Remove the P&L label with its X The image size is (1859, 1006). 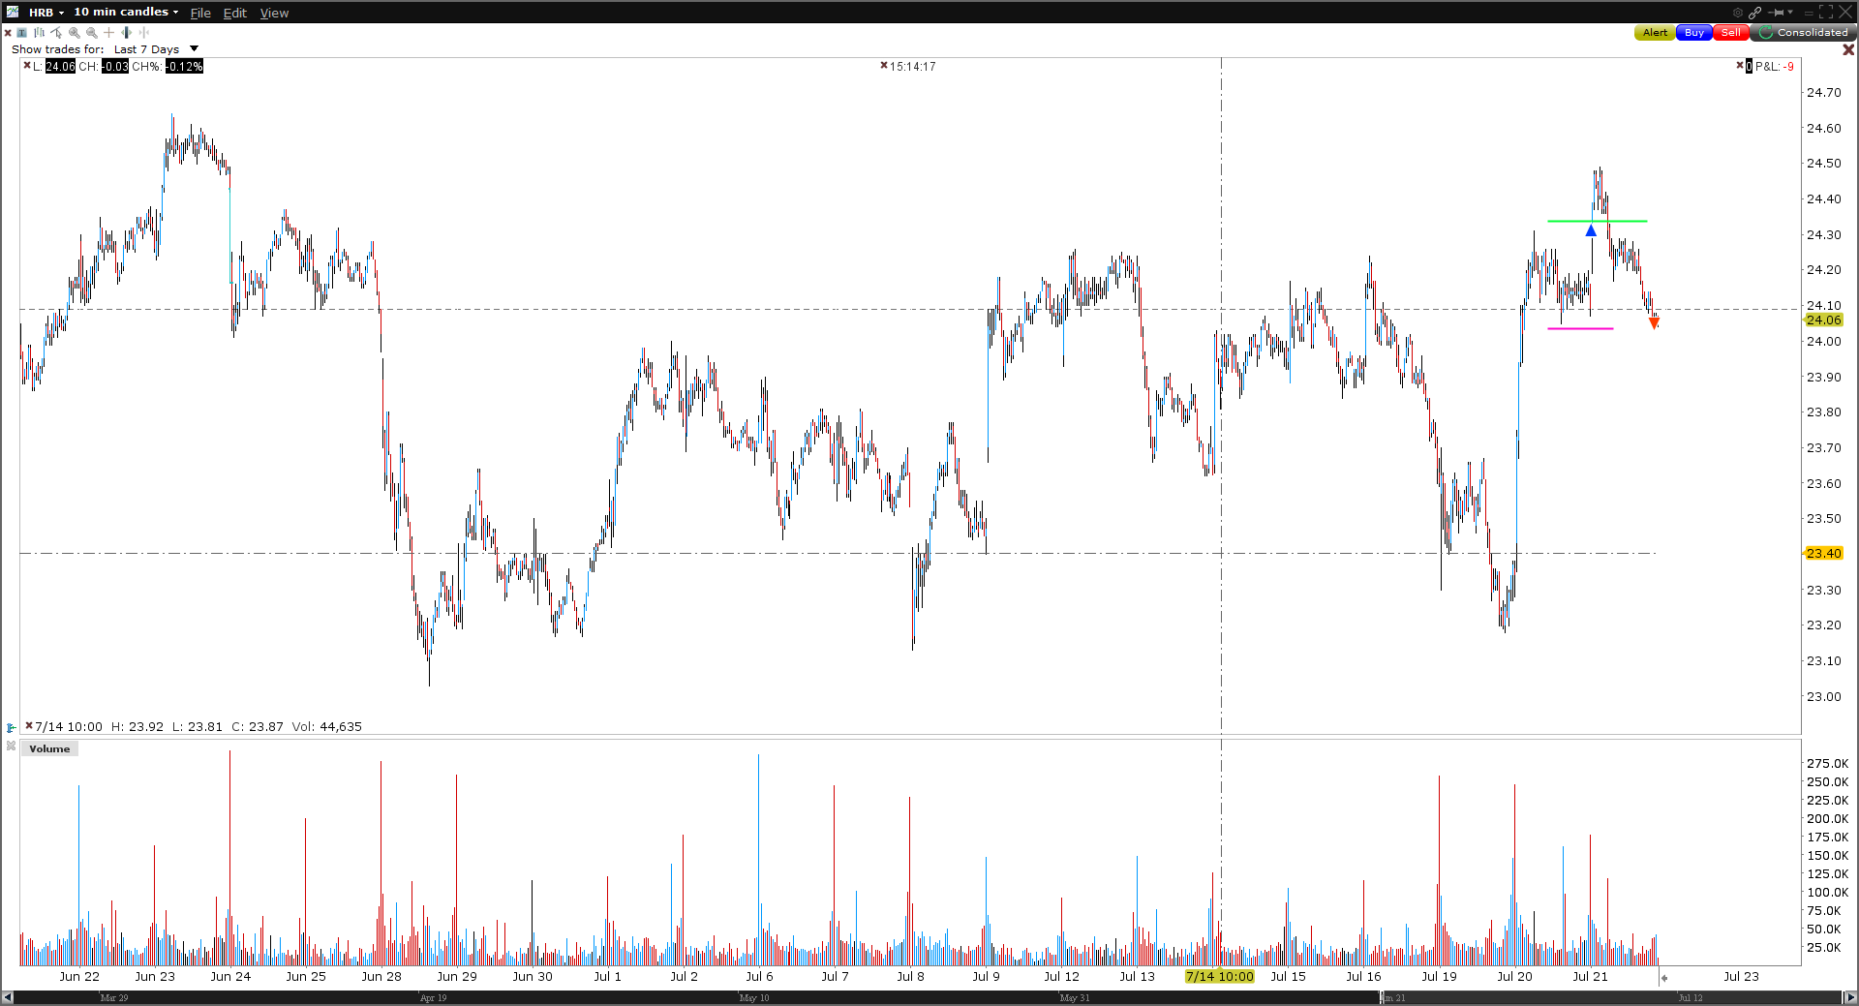(1740, 66)
